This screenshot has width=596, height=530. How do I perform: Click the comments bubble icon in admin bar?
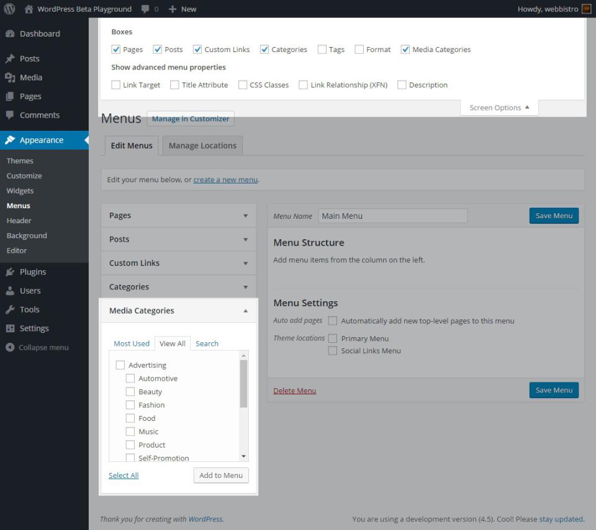(x=145, y=9)
